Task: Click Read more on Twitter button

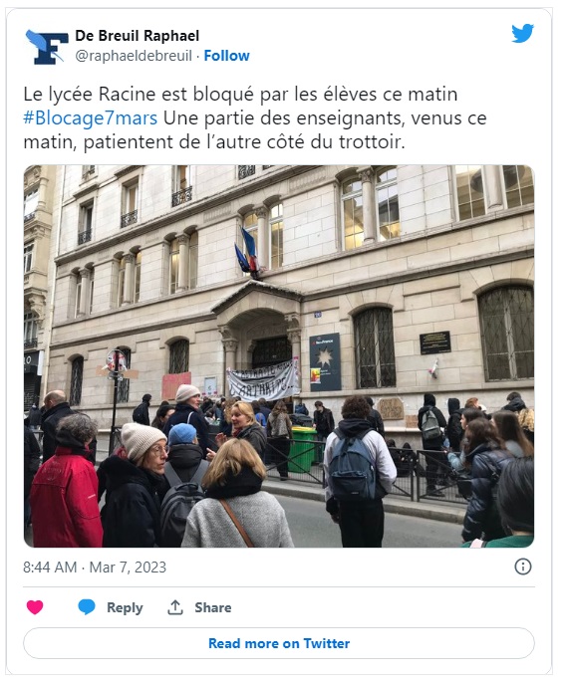Action: click(x=279, y=643)
